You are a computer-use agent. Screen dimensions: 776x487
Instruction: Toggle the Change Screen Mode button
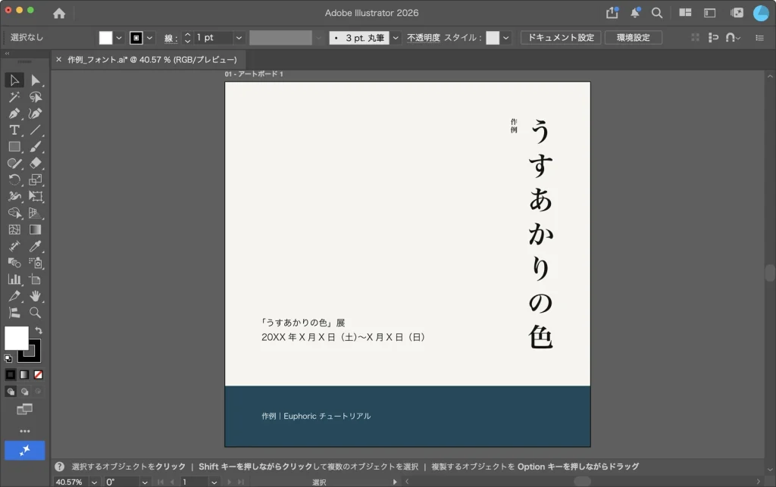24,409
